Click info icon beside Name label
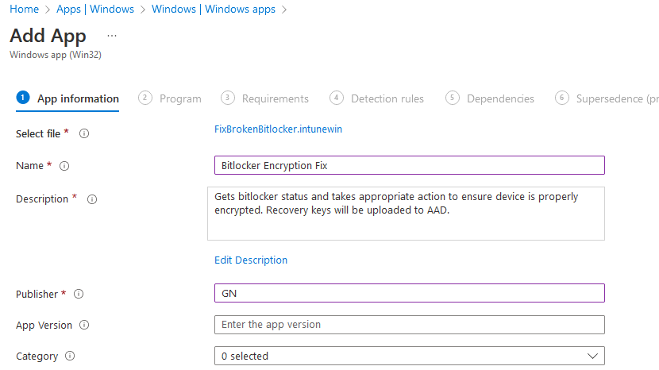Image resolution: width=659 pixels, height=370 pixels. [x=65, y=166]
